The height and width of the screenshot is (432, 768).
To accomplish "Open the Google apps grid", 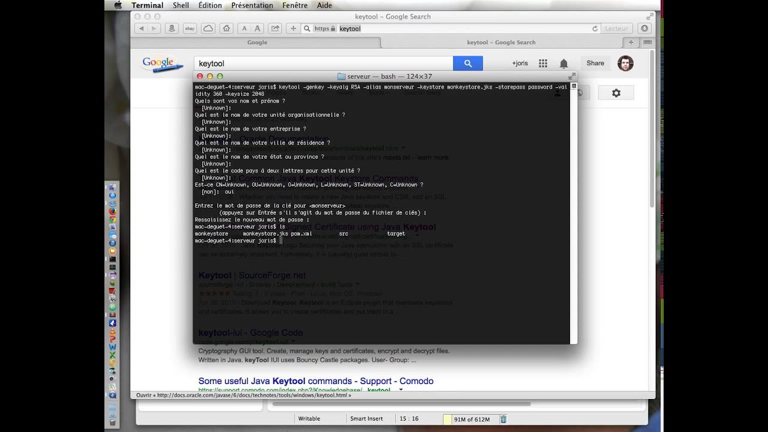I will pyautogui.click(x=543, y=63).
